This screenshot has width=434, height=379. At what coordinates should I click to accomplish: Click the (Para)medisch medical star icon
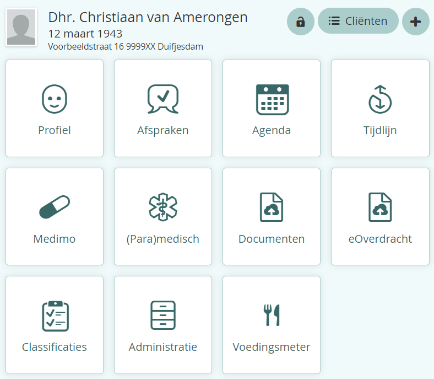162,207
